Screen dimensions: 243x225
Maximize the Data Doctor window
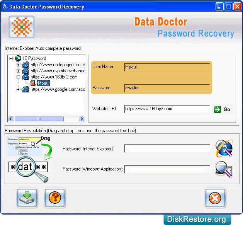[x=228, y=7]
